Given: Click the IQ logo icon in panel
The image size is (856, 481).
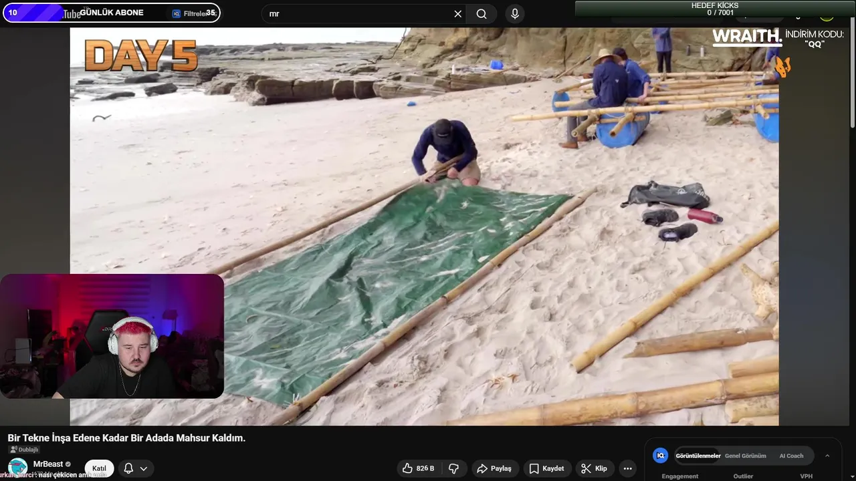Looking at the screenshot, I should click(660, 456).
